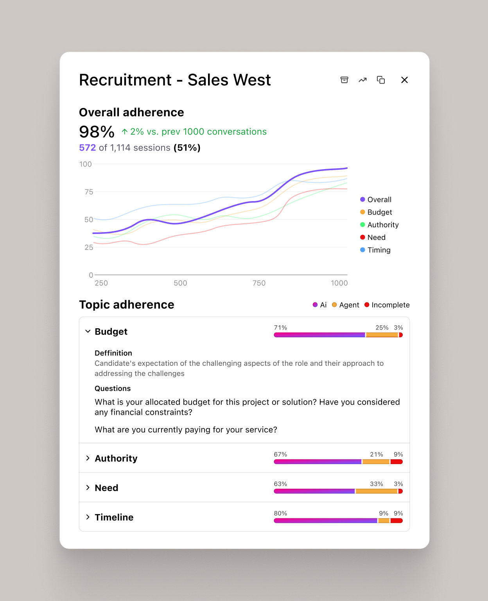
Task: Click the trend chart icon
Action: (x=362, y=80)
